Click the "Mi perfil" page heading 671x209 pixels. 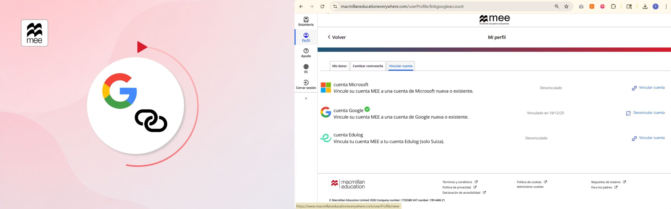pos(497,37)
